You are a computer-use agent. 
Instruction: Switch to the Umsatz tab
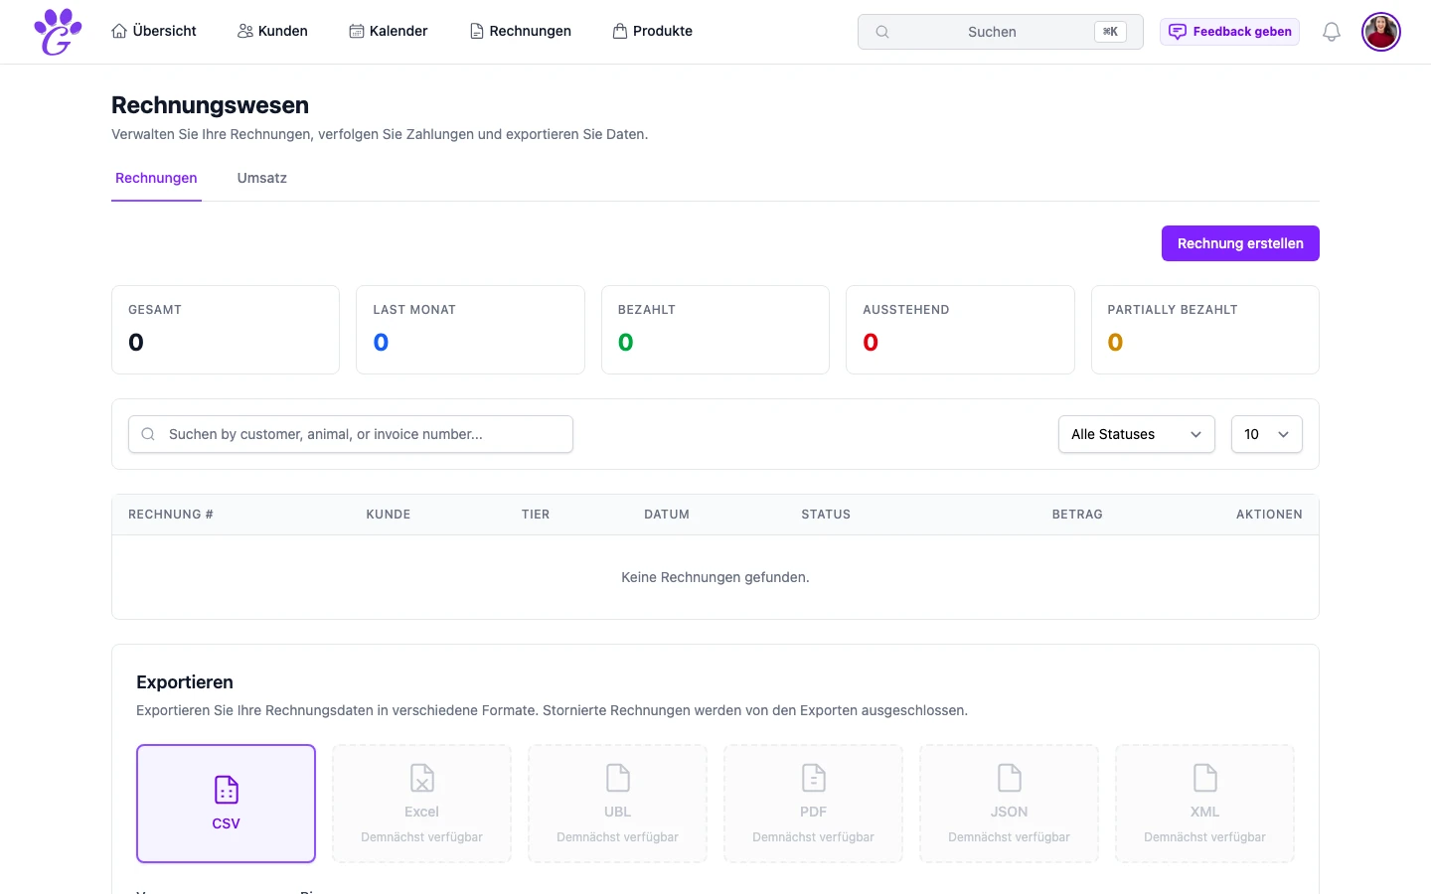click(261, 178)
